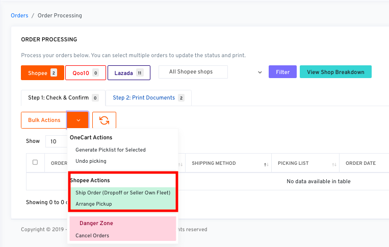Switch to Step 2: Print Documents tab
The height and width of the screenshot is (247, 389).
pos(148,98)
